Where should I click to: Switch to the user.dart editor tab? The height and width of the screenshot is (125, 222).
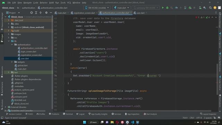140,13
